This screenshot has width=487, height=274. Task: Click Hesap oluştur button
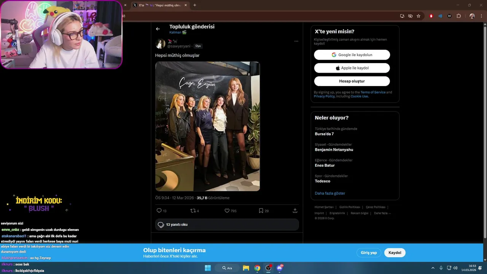point(352,81)
